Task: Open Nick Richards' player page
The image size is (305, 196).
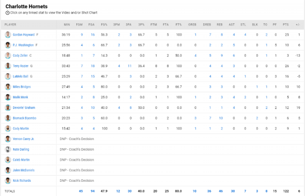Action: [x=22, y=181]
